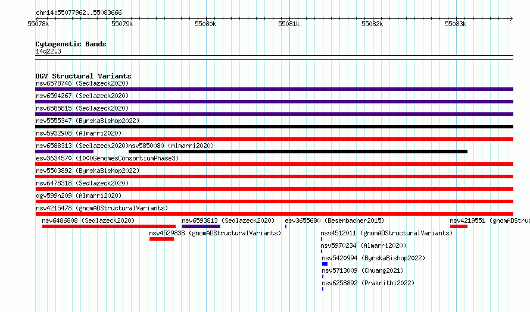This screenshot has height=312, width=530.
Task: Click the nsv6588313 (Sedlazeck2020) label
Action: (x=82, y=146)
